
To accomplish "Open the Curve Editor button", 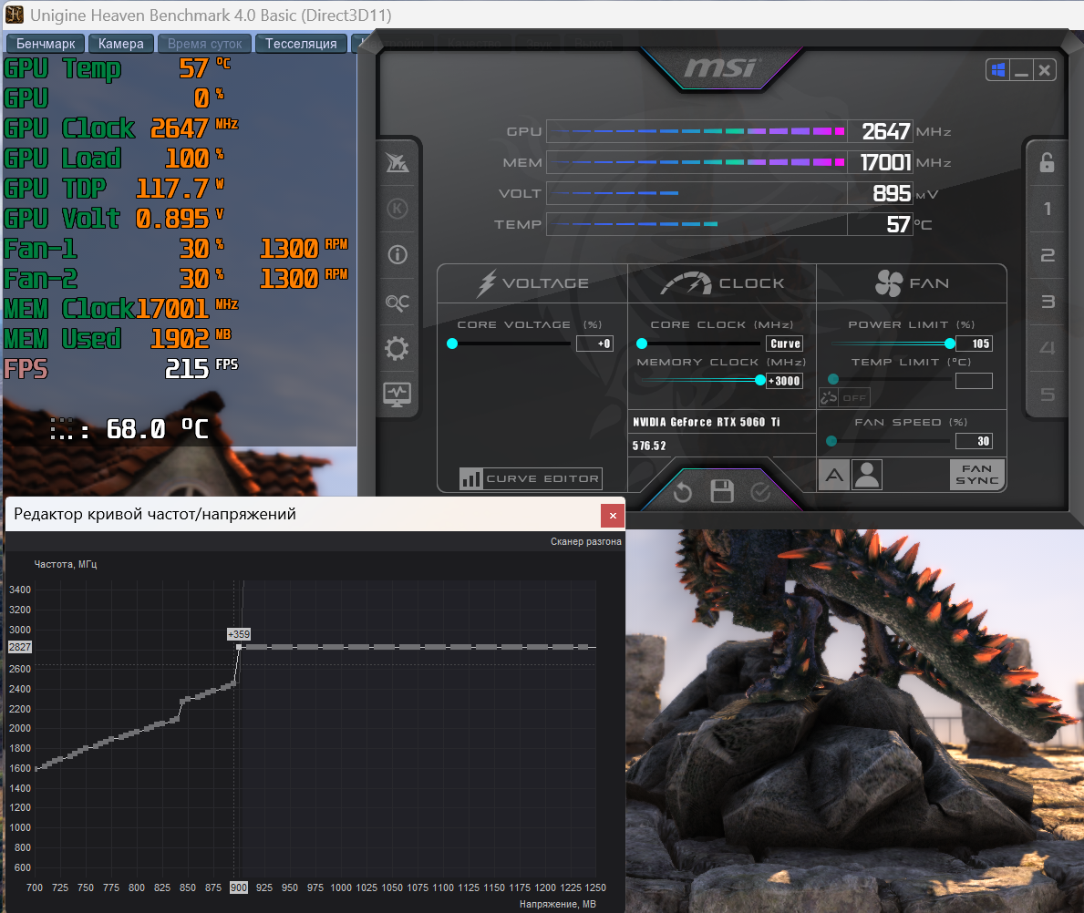I will [531, 478].
